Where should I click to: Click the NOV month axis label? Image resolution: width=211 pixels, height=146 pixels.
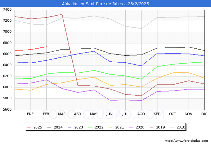coord(188,114)
